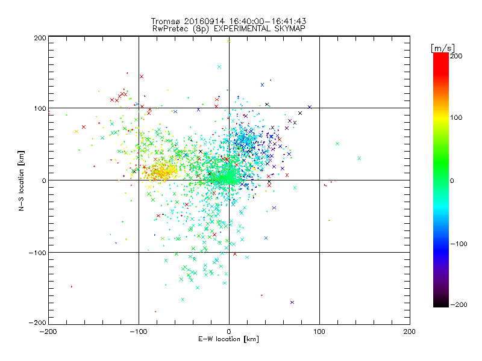Pick the green middle of the colorbar
This screenshot has height=361, width=482.
point(440,180)
